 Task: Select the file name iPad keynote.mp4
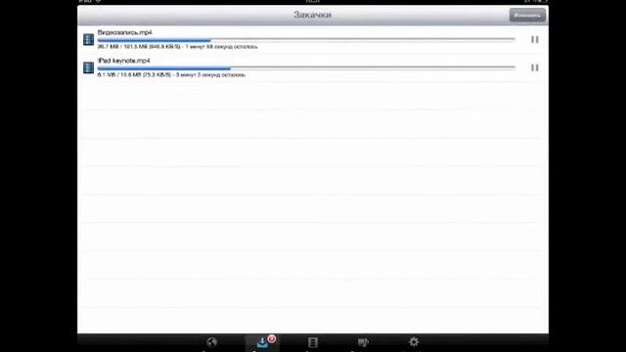(124, 61)
